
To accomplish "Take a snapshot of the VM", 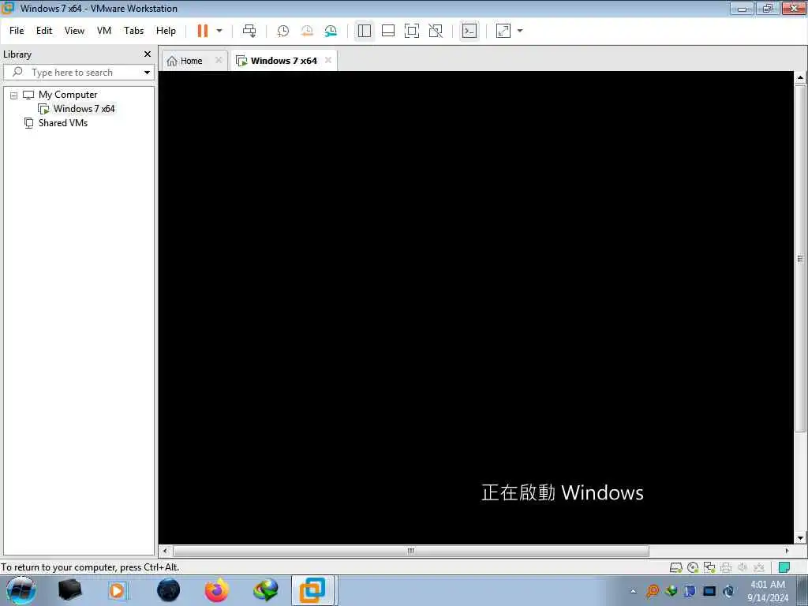I will [x=283, y=31].
